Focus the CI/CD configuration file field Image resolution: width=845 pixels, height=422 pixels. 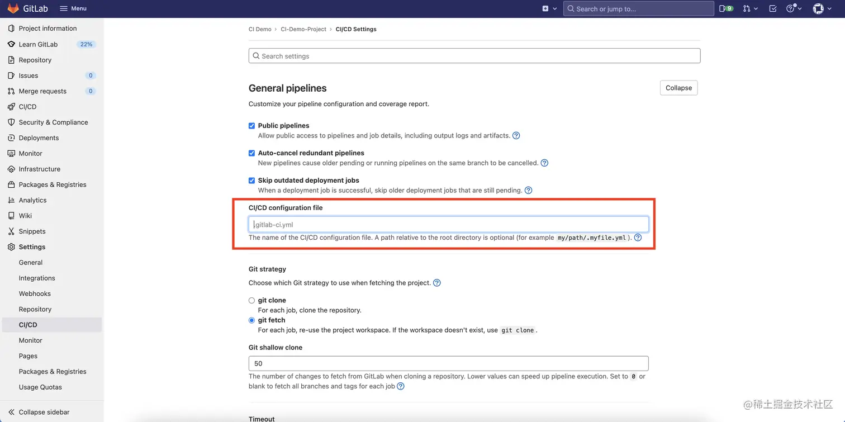tap(449, 224)
